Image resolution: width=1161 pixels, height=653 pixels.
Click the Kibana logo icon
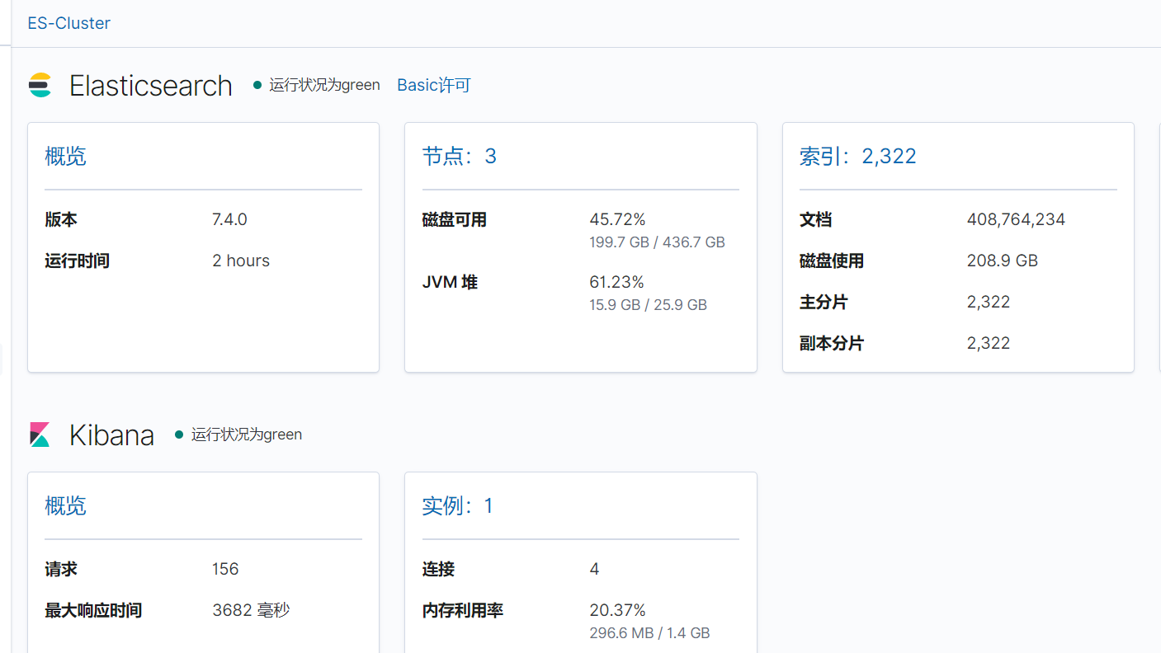pos(37,434)
